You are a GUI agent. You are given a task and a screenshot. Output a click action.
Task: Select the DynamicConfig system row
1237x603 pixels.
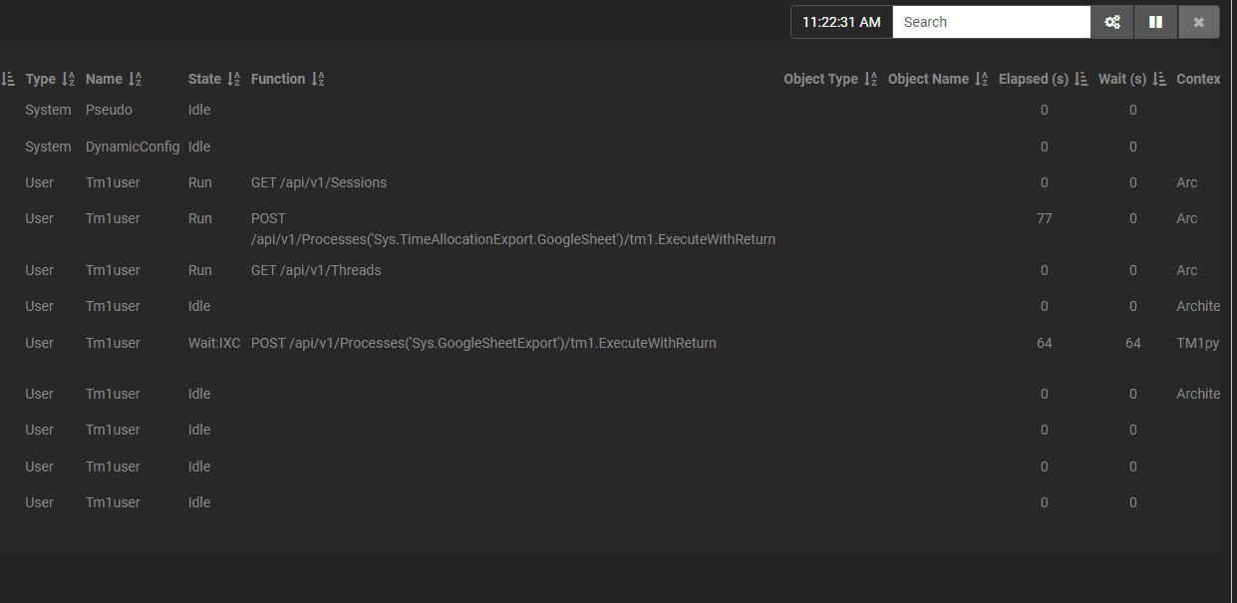(x=132, y=146)
